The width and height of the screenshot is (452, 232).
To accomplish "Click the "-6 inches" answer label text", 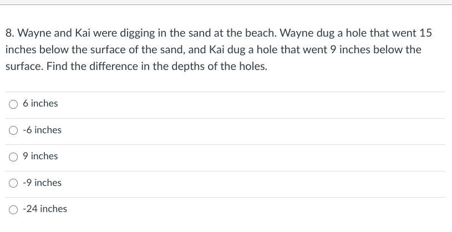I will click(x=42, y=130).
